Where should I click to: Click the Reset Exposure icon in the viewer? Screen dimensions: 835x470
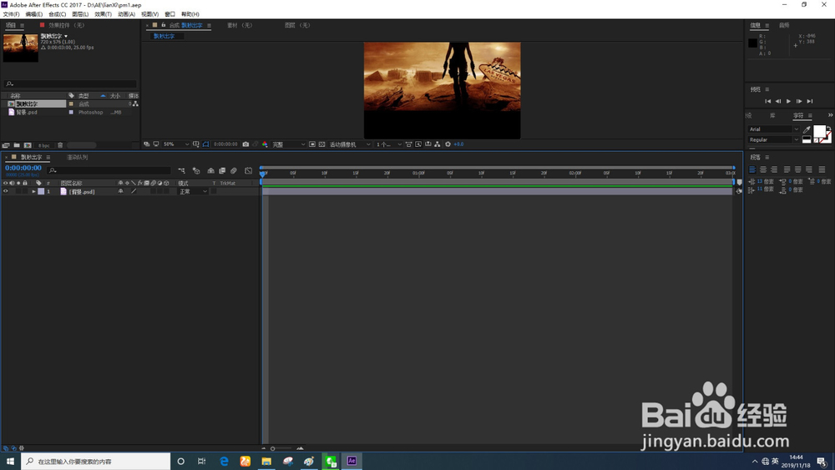coord(448,144)
